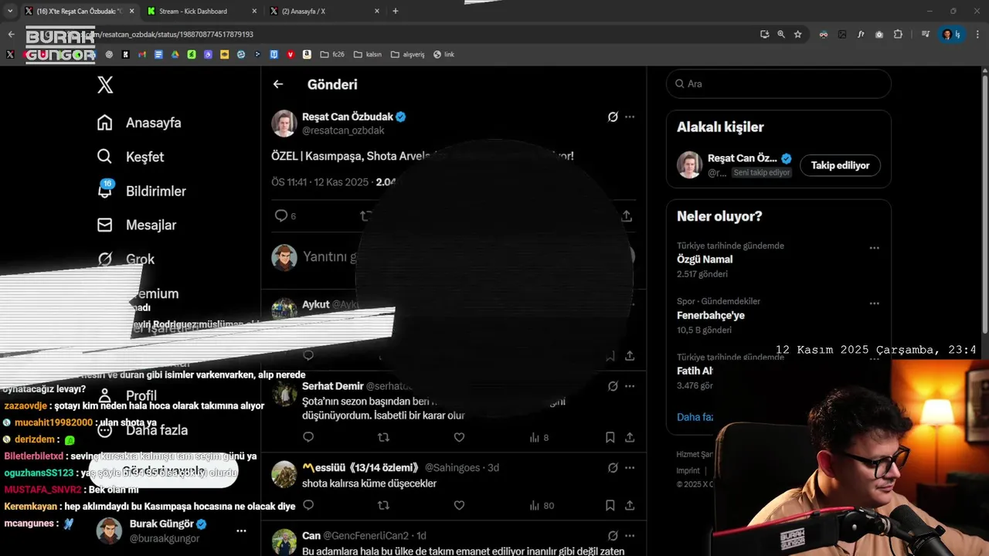Viewport: 989px width, 556px height.
Task: Open more options on Sahingoes comment
Action: tap(630, 467)
